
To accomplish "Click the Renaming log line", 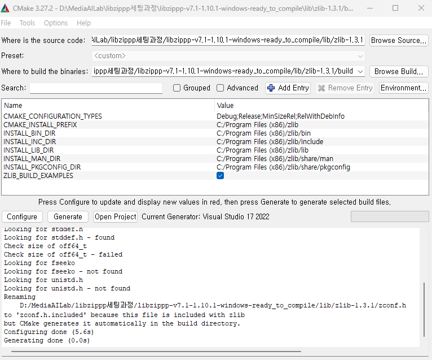I will point(20,297).
